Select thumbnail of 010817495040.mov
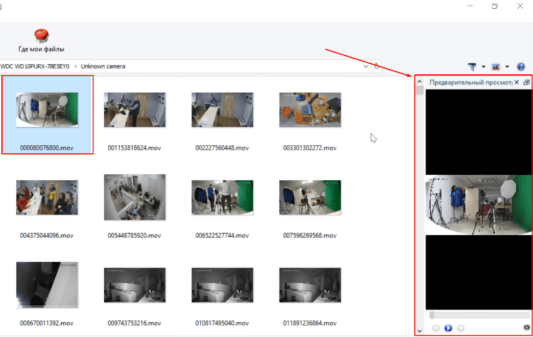 coord(223,285)
